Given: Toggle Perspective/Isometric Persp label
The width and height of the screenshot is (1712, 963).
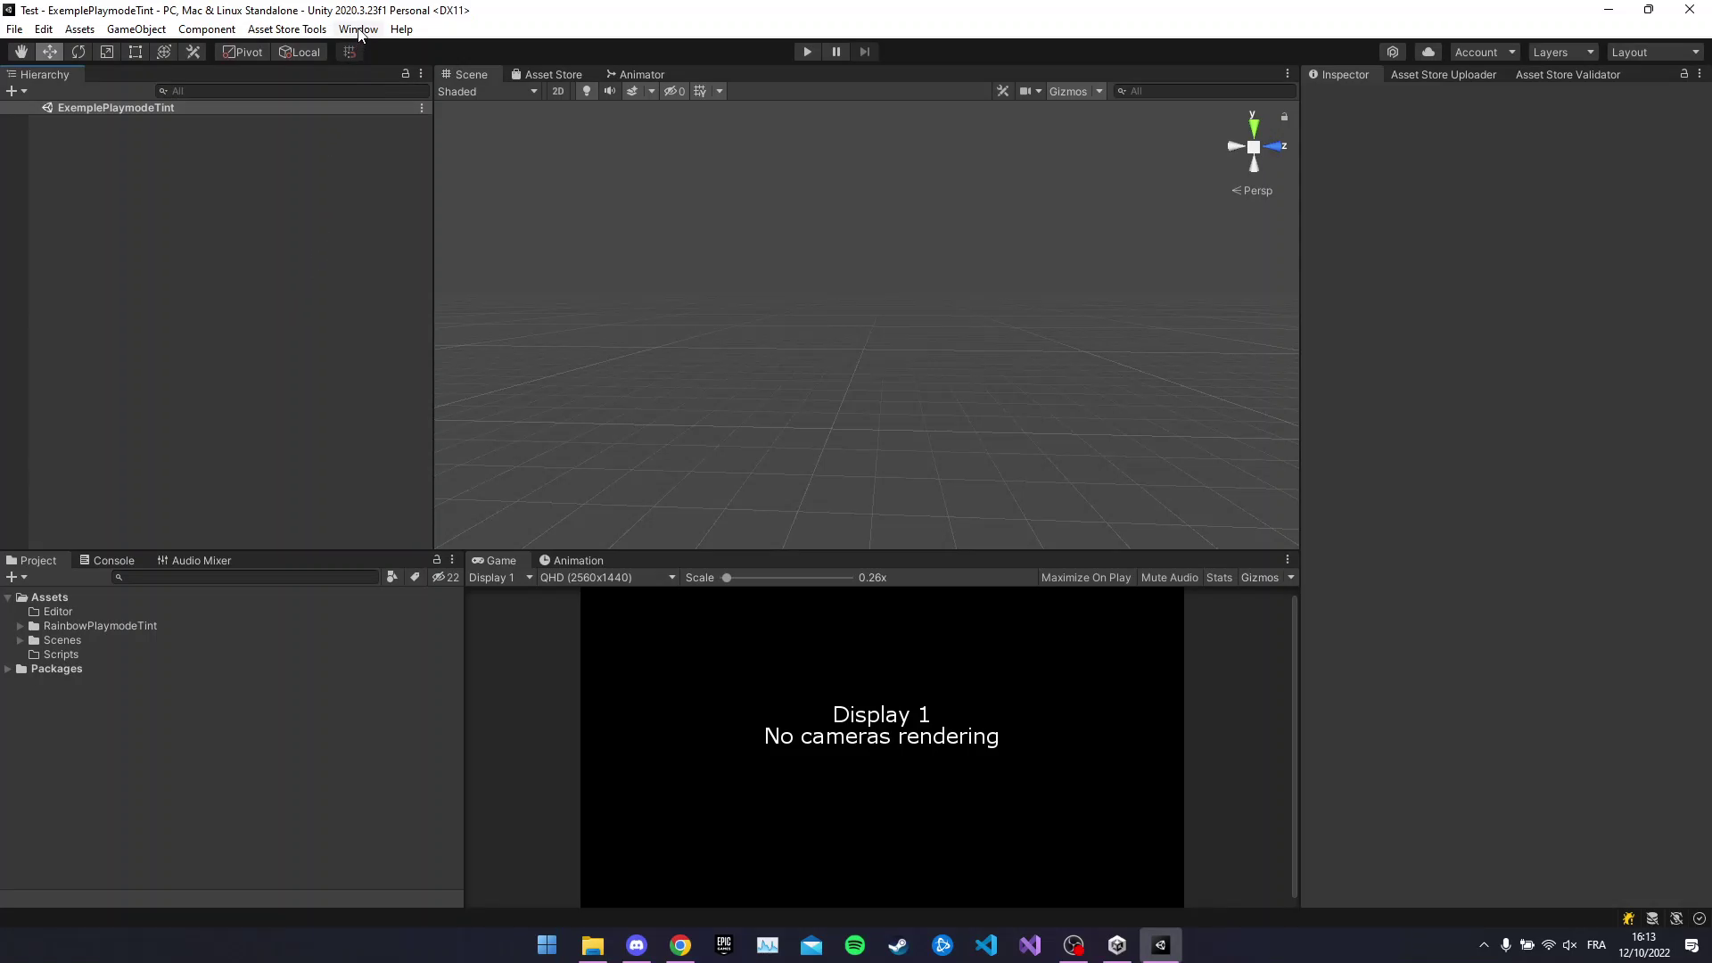Looking at the screenshot, I should click(x=1252, y=191).
